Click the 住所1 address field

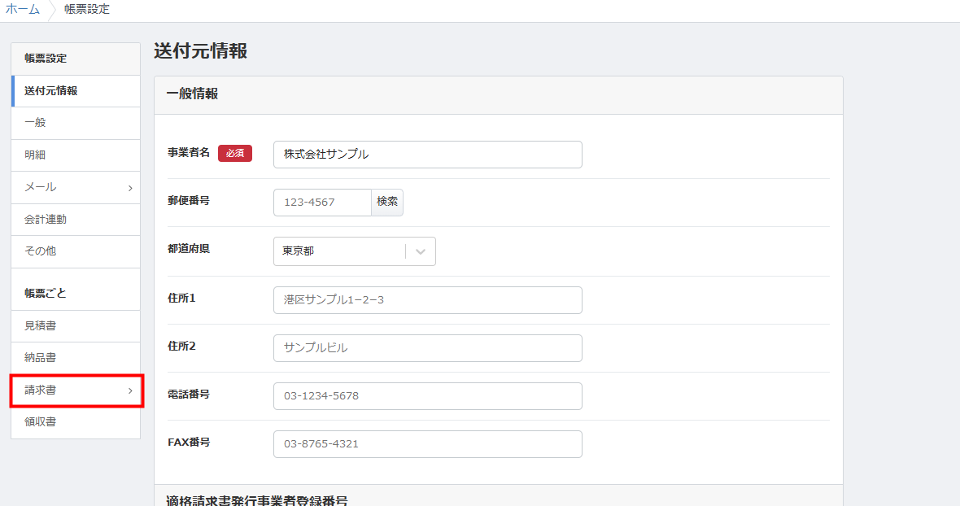(x=427, y=300)
